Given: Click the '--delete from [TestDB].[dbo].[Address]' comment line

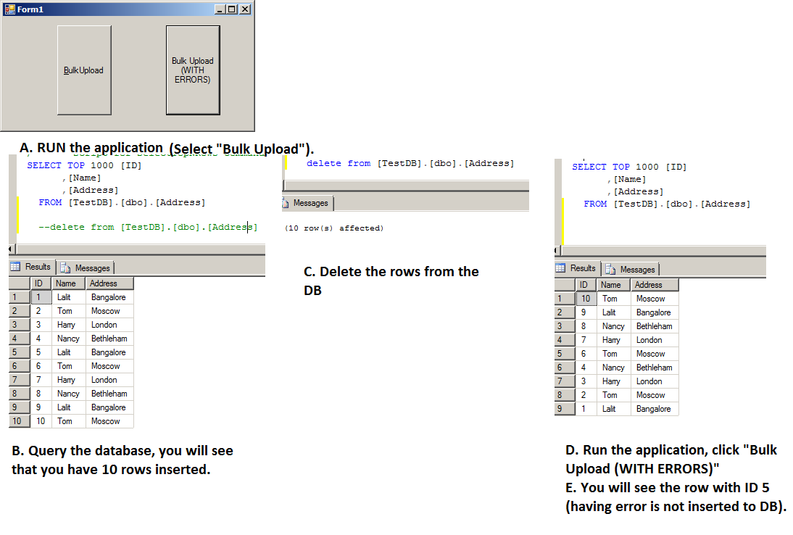Looking at the screenshot, I should pyautogui.click(x=148, y=227).
